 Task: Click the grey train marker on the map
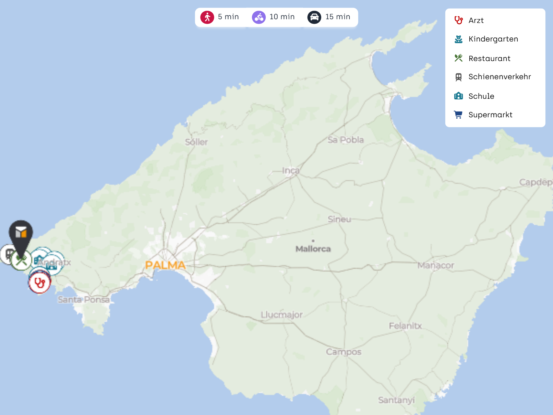point(6,254)
